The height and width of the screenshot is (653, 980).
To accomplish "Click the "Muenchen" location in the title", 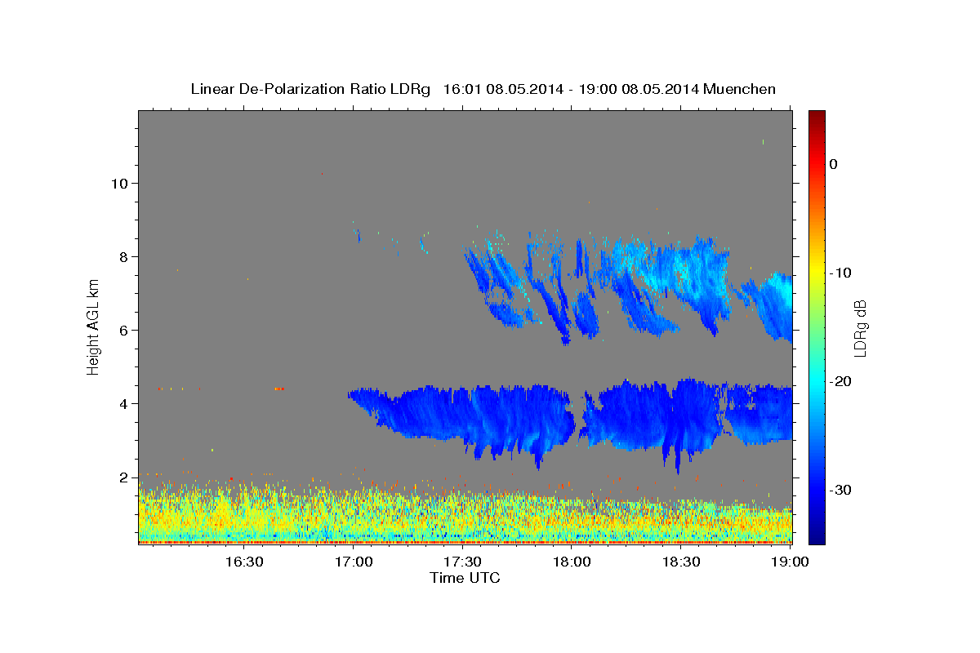I will coord(740,89).
